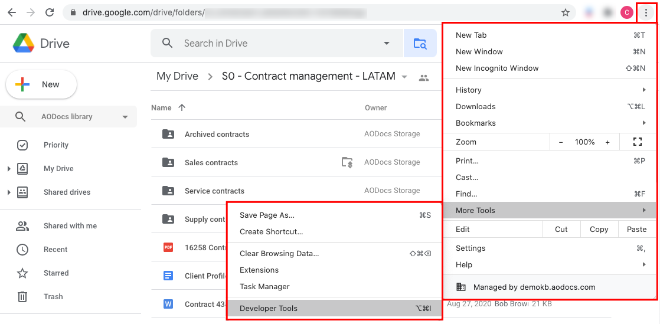Screen dimensions: 660x324
Task: Sort by Name column header
Action: click(161, 108)
